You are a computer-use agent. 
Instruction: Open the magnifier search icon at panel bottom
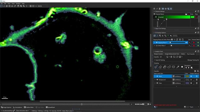coord(155,107)
